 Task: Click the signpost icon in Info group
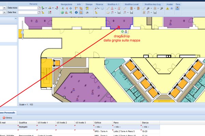pos(76,8)
